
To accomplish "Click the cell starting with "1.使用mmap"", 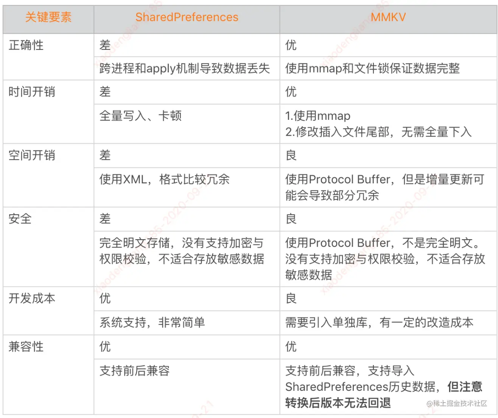I will click(x=388, y=124).
